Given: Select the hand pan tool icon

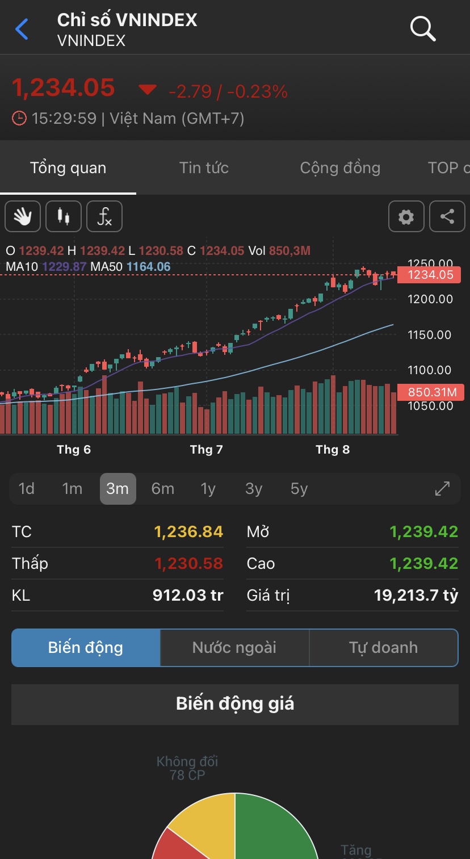Looking at the screenshot, I should (23, 216).
